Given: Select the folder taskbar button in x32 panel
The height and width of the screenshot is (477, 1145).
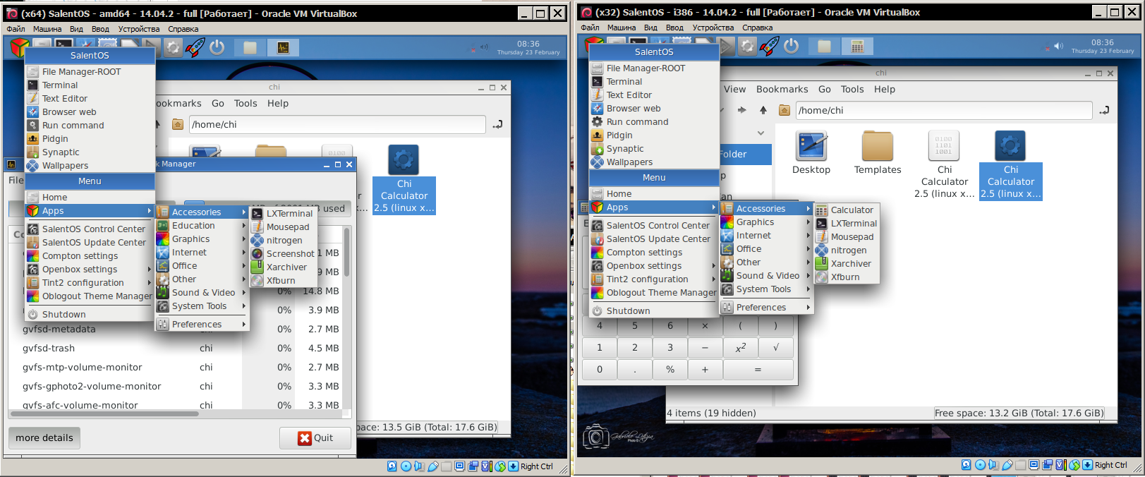Looking at the screenshot, I should click(x=824, y=46).
